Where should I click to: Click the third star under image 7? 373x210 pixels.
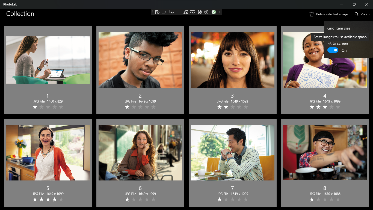[x=233, y=200]
